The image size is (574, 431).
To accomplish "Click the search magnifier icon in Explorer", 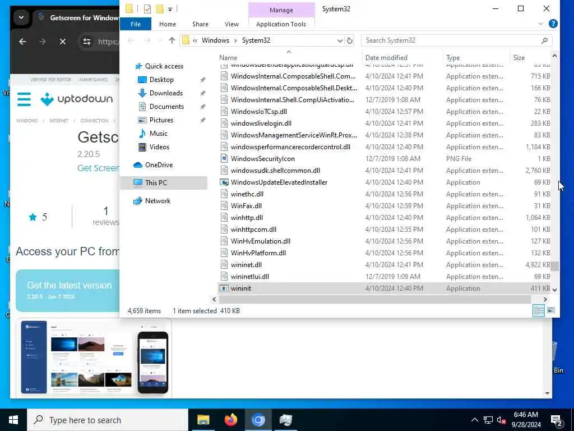I will [544, 40].
